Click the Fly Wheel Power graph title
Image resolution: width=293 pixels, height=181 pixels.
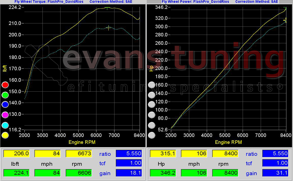click(195, 2)
